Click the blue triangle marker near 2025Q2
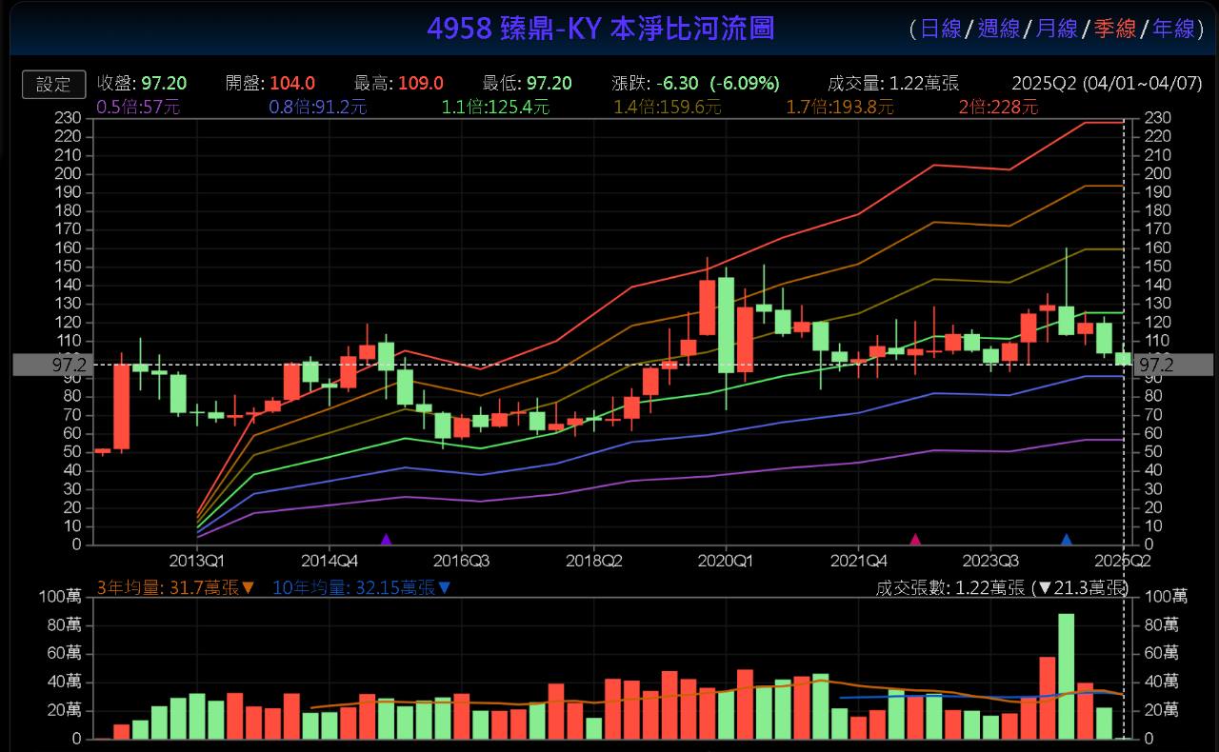Viewport: 1219px width, 752px height. coord(1067,539)
